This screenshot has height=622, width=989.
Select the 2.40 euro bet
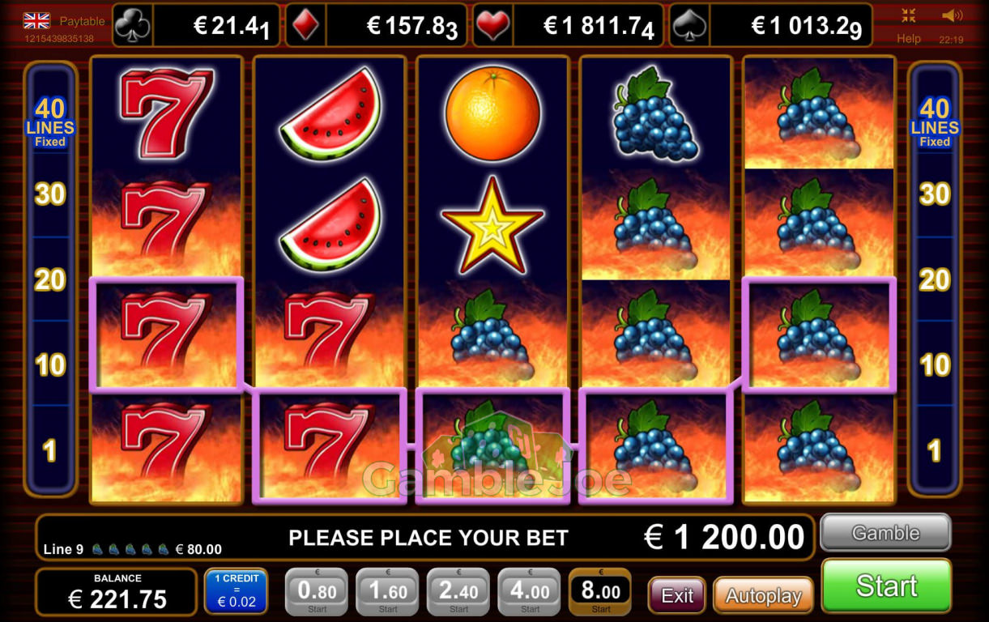458,592
